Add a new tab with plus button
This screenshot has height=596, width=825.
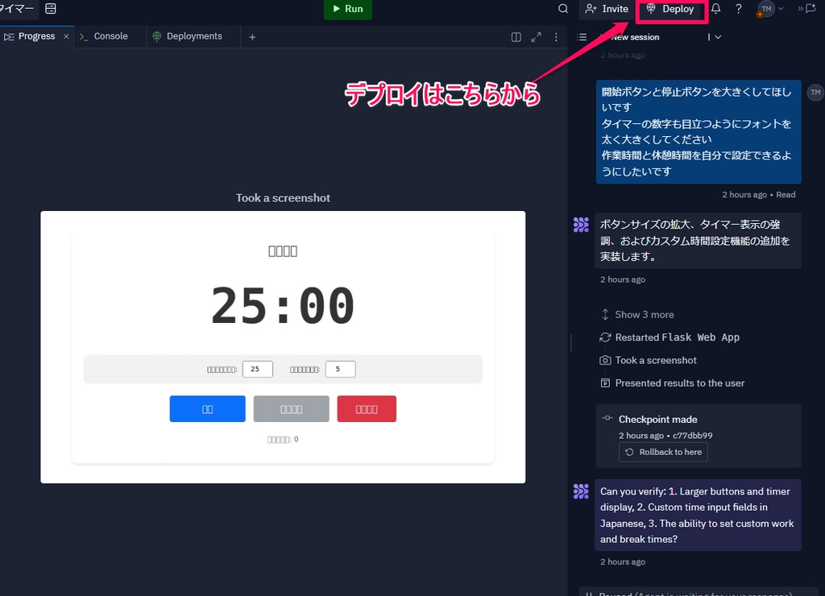coord(252,37)
